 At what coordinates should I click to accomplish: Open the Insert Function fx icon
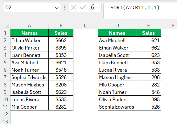[92, 8]
